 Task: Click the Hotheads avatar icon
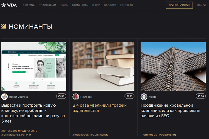(76, 97)
